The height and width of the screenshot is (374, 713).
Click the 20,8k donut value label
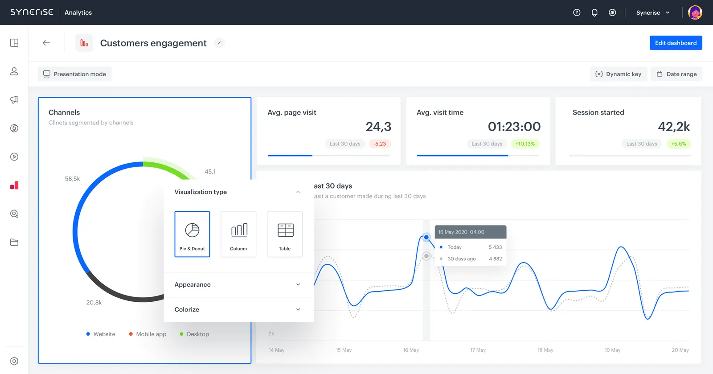(94, 302)
